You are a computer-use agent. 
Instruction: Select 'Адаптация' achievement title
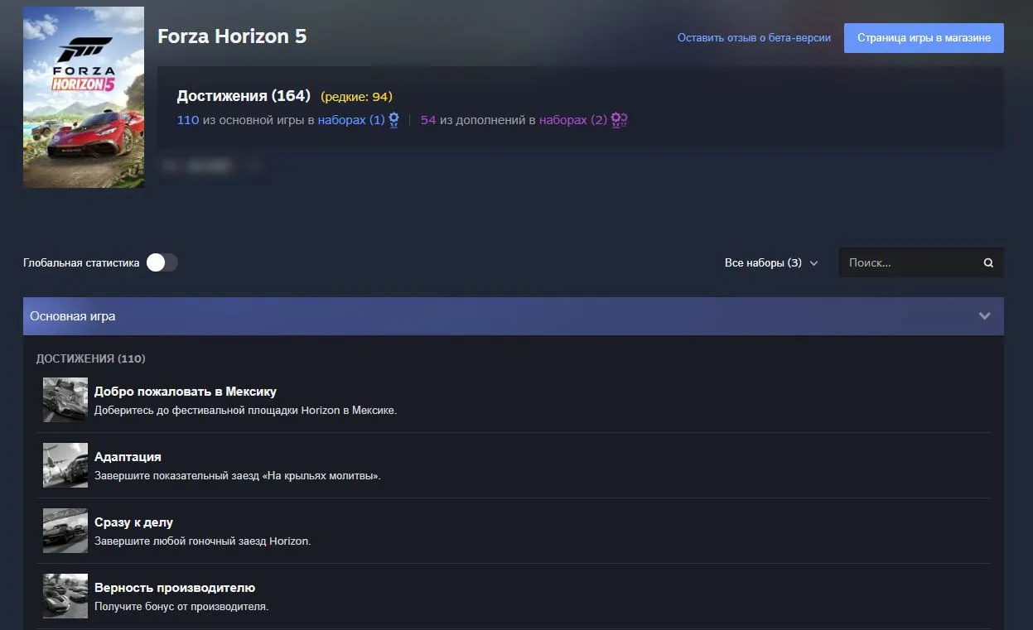pos(128,457)
